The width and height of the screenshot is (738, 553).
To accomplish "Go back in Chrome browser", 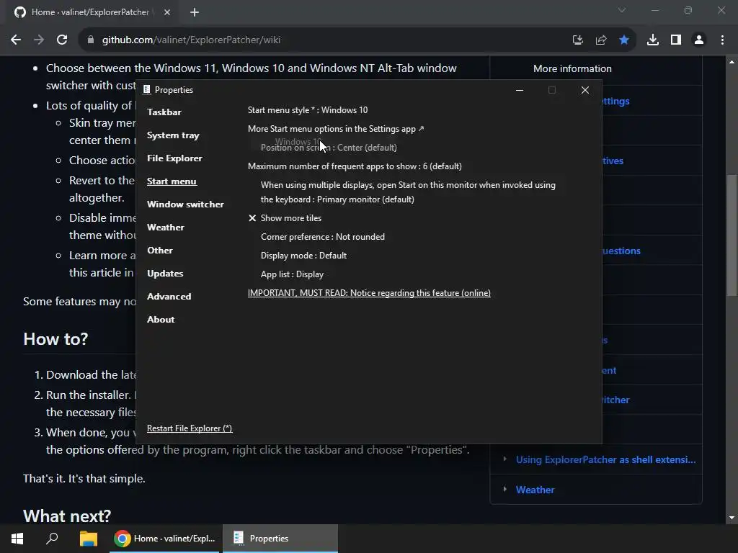I will (16, 40).
